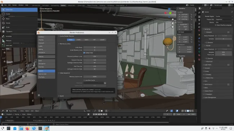Image resolution: width=234 pixels, height=131 pixels.
Task: Select the Add Cube tool
Action: point(19,46)
